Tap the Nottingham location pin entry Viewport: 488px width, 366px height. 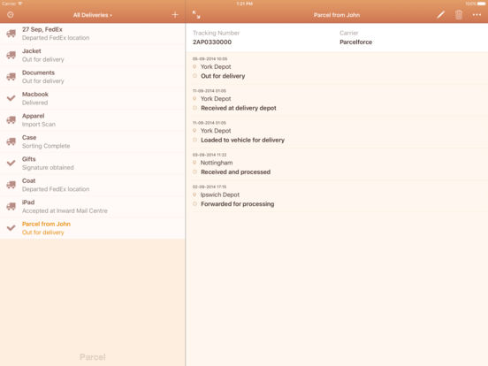(x=217, y=163)
